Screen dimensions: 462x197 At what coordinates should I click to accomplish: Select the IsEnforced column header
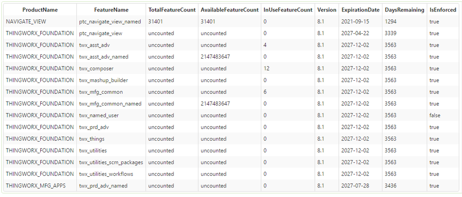tap(443, 10)
